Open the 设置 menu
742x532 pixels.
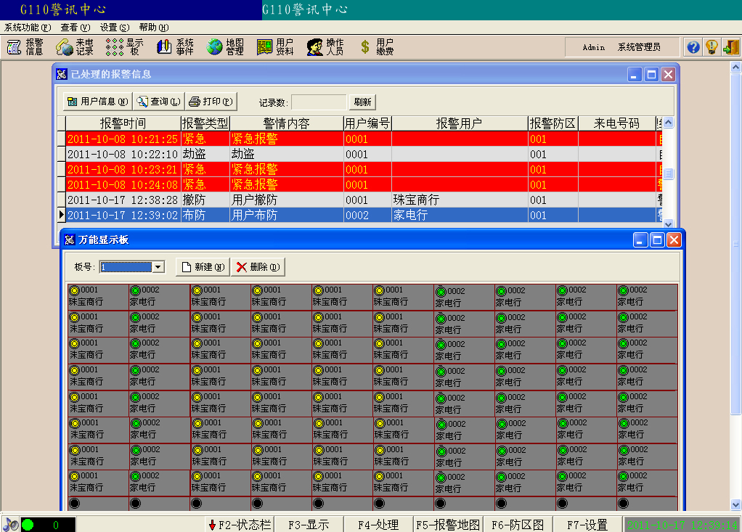click(x=115, y=28)
